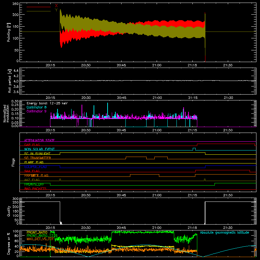The width and height of the screenshot is (260, 260).
Task: Click the SAA_FLAG label
Action: 32,171
